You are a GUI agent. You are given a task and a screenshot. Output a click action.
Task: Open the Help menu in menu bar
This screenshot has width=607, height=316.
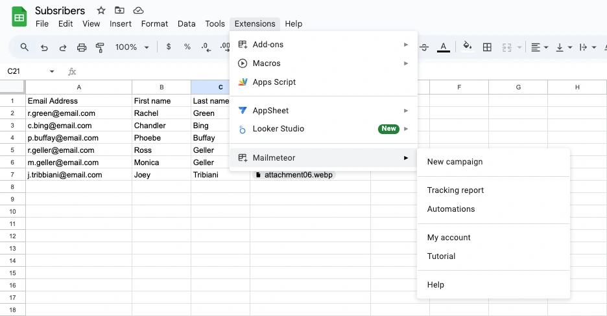pos(293,24)
